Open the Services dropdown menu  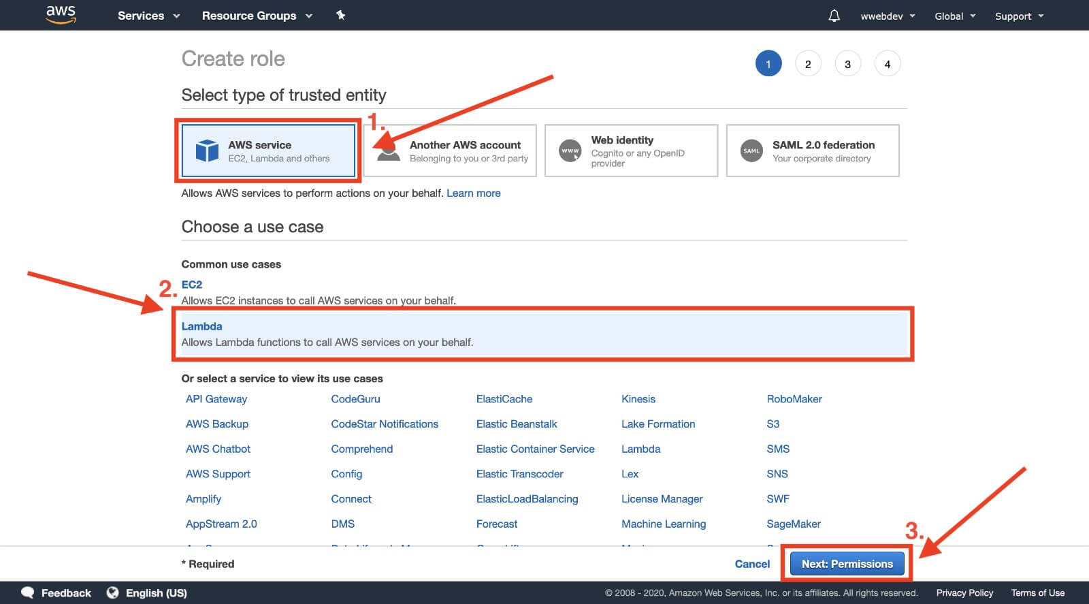point(148,16)
